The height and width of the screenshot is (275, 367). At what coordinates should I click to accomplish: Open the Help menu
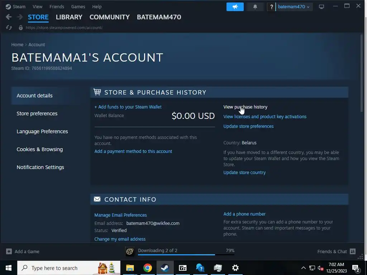[97, 6]
